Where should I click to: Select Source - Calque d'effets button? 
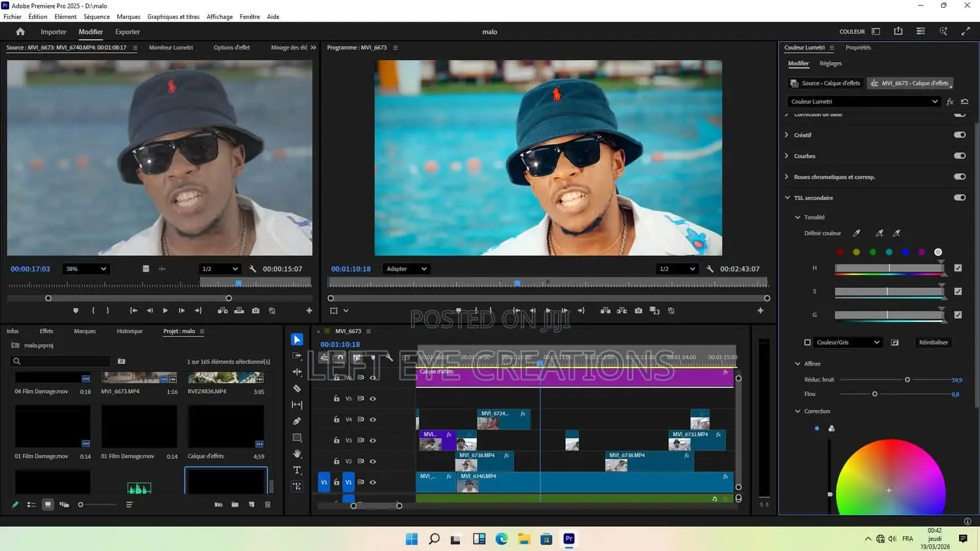point(825,83)
